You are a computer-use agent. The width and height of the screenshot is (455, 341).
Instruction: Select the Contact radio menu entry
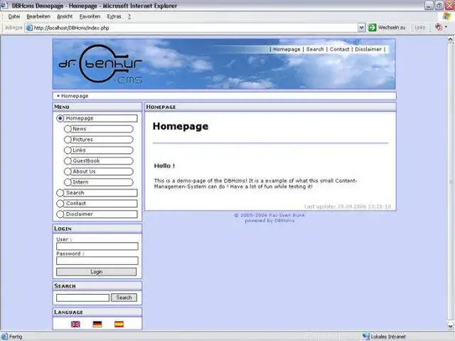97,204
